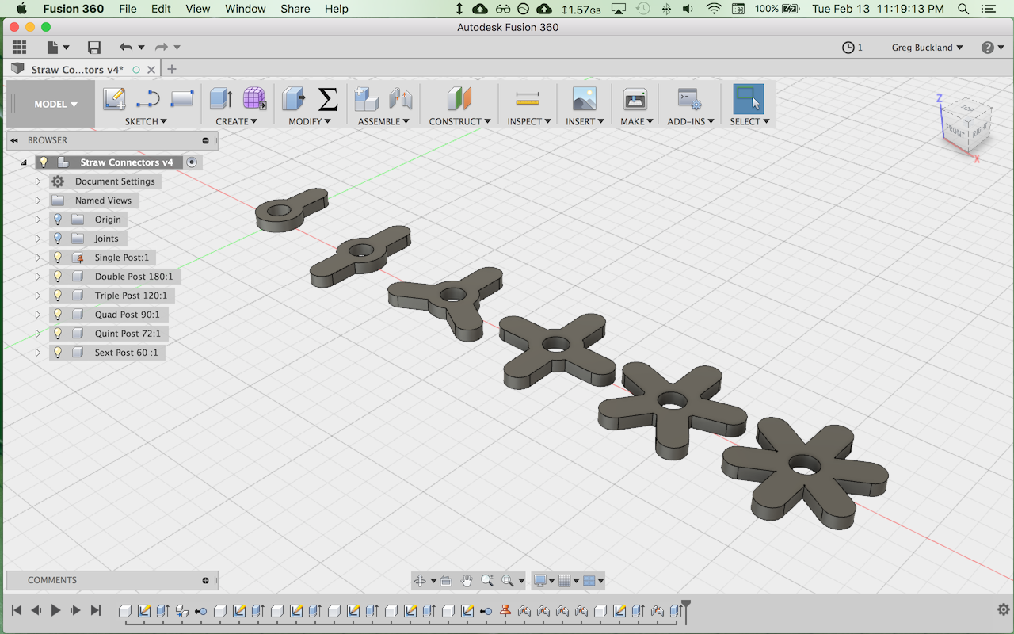Collapse the BROWSER panel arrows
1014x634 pixels.
(14, 140)
